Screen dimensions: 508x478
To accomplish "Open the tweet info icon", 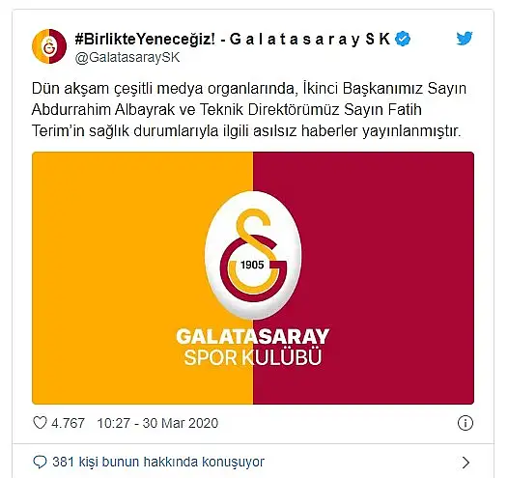I will tap(466, 423).
